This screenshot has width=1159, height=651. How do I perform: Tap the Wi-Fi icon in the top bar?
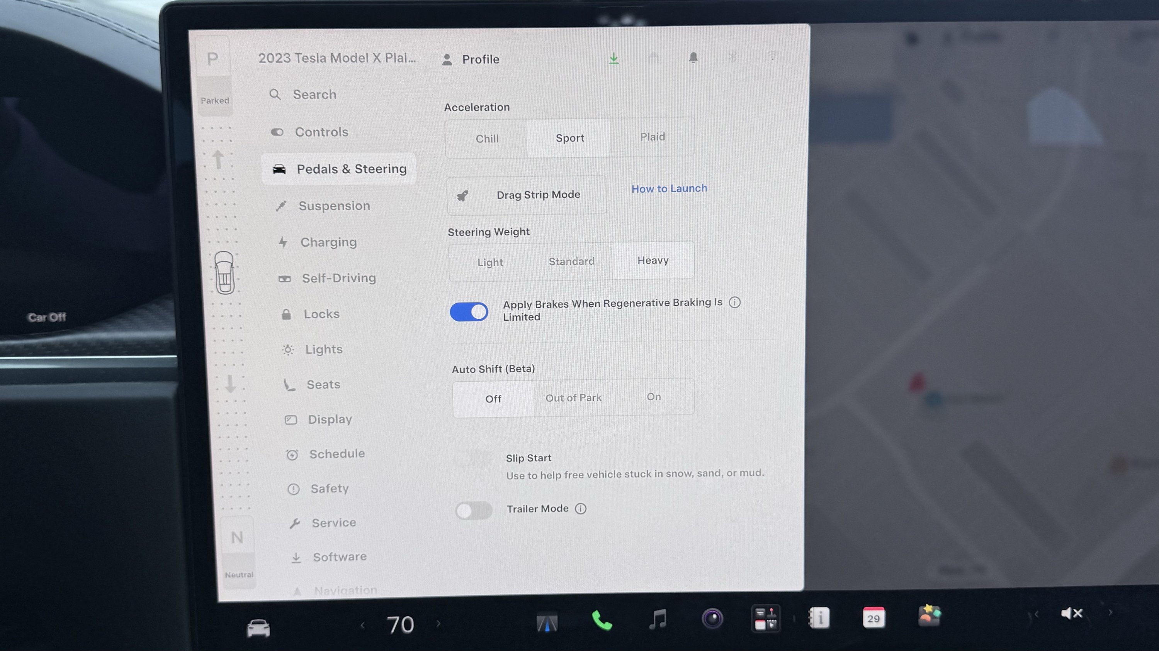coord(773,56)
